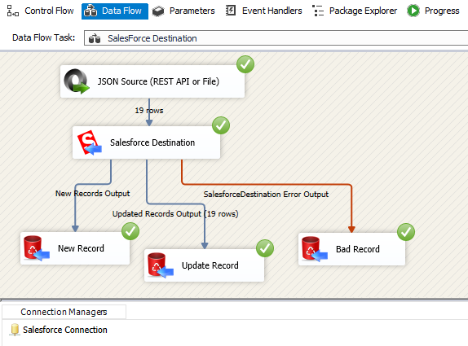
Task: Click the Updated Records Output (19 rows) label
Action: click(175, 213)
